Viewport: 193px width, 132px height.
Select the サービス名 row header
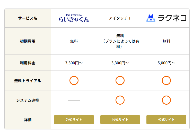click(28, 18)
